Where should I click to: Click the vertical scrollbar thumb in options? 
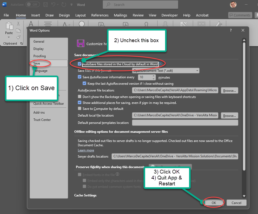click(244, 107)
